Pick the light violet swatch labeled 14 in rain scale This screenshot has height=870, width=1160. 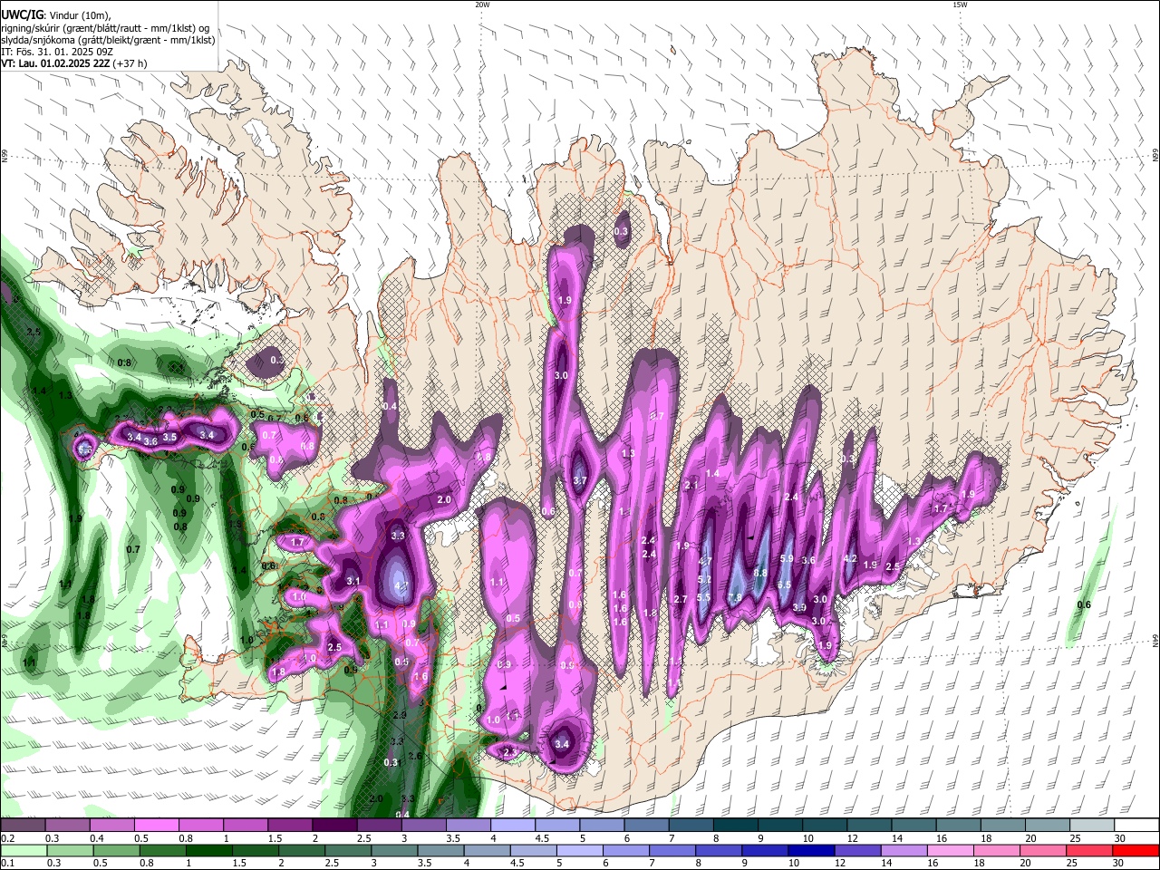pyautogui.click(x=904, y=850)
